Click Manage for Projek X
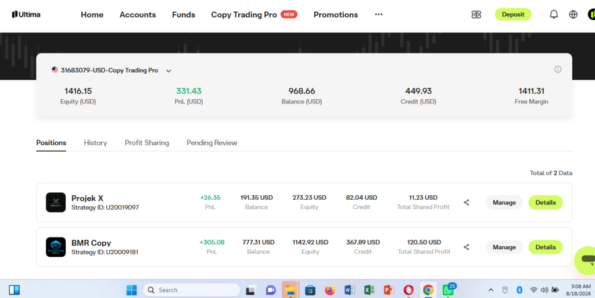 coord(504,203)
